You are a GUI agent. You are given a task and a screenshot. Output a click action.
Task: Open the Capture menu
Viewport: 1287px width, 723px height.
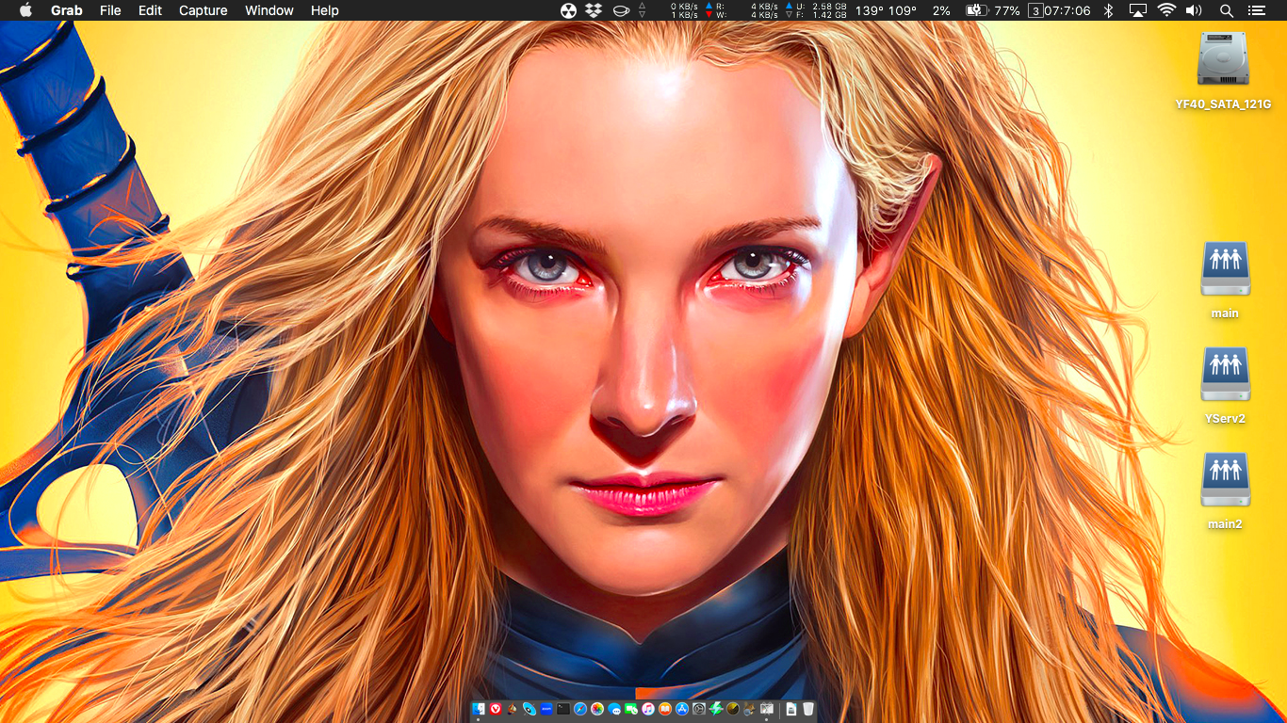[x=203, y=10]
